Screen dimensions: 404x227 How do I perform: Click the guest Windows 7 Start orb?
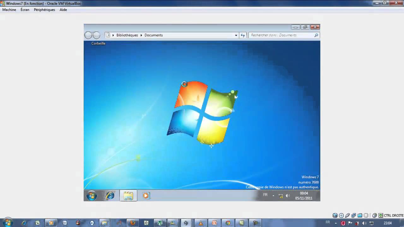click(x=92, y=195)
